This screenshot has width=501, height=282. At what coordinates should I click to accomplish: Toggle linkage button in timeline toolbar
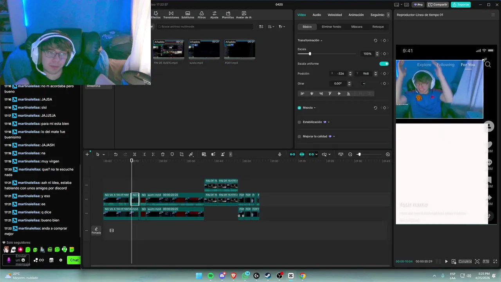[311, 154]
